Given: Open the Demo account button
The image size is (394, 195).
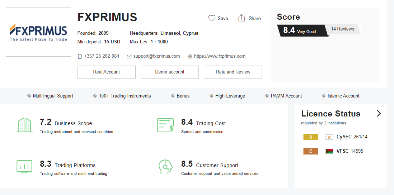Looking at the screenshot, I should coord(170,72).
